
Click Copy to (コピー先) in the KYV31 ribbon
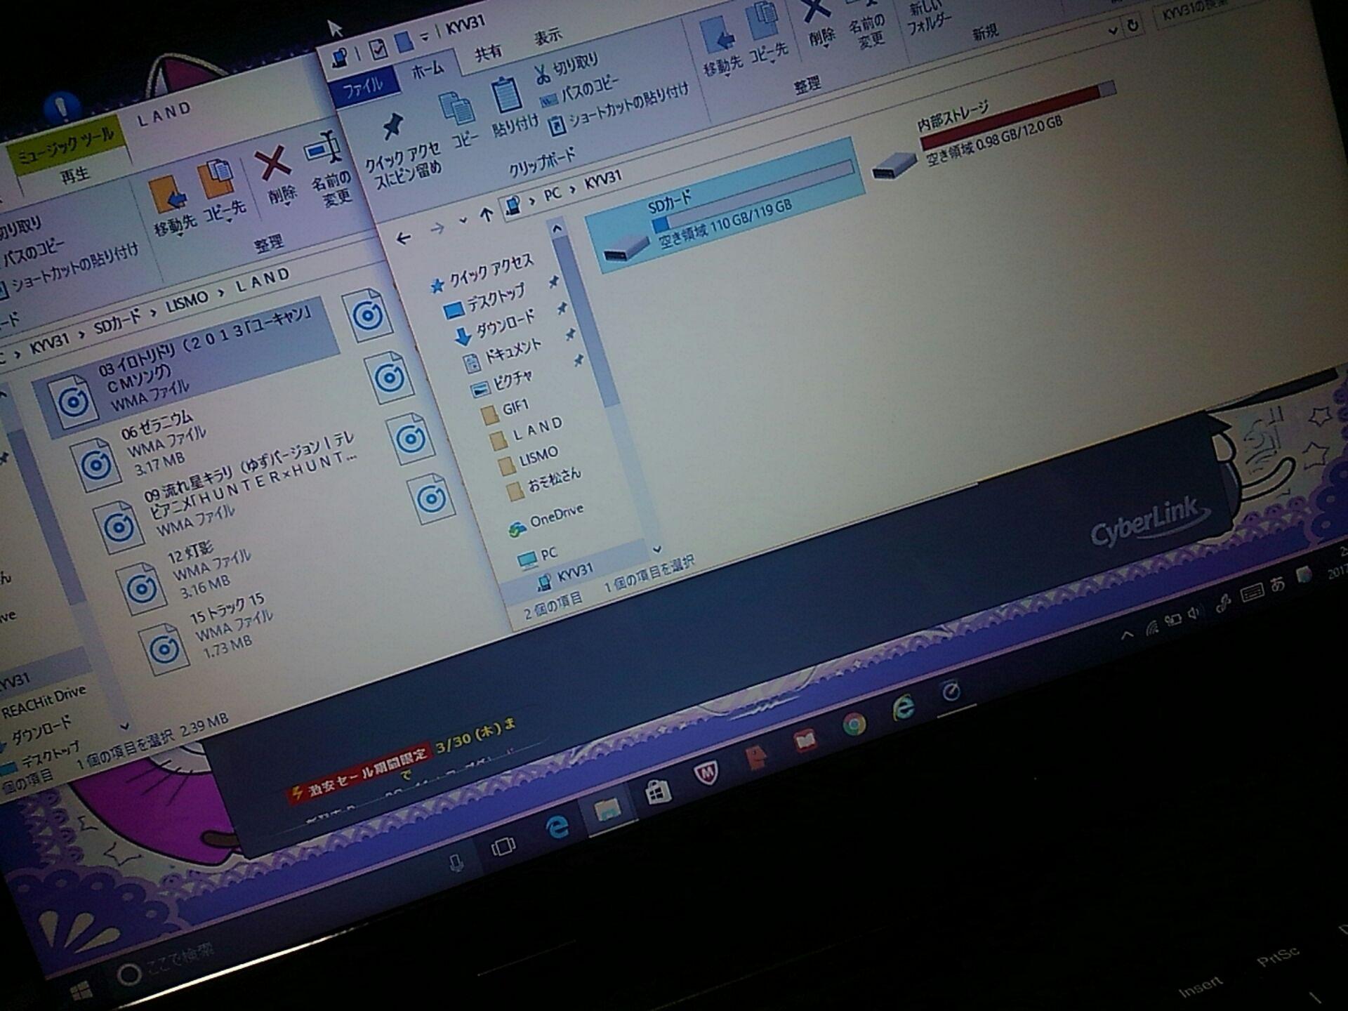[766, 34]
